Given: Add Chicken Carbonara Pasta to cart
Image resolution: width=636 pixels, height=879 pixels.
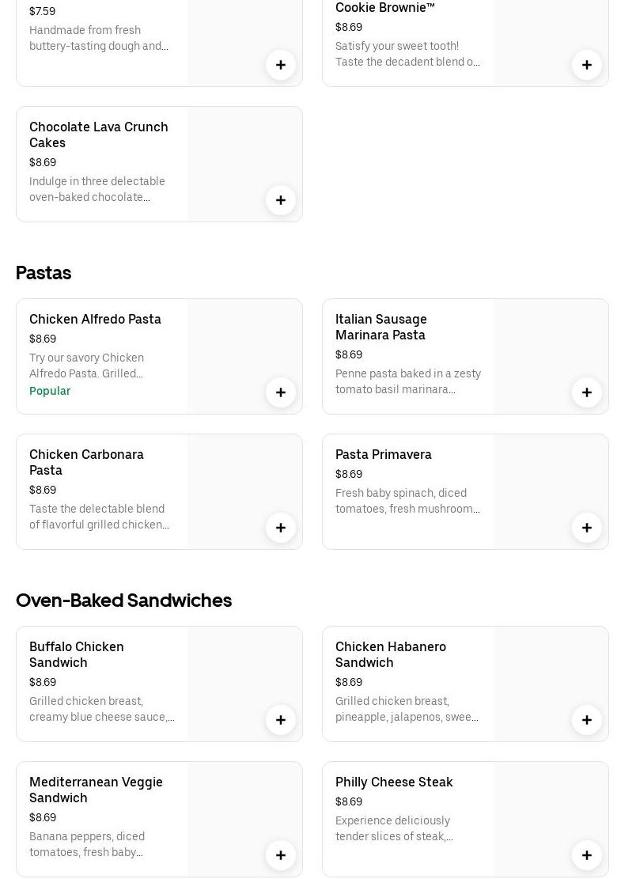Looking at the screenshot, I should click(281, 528).
